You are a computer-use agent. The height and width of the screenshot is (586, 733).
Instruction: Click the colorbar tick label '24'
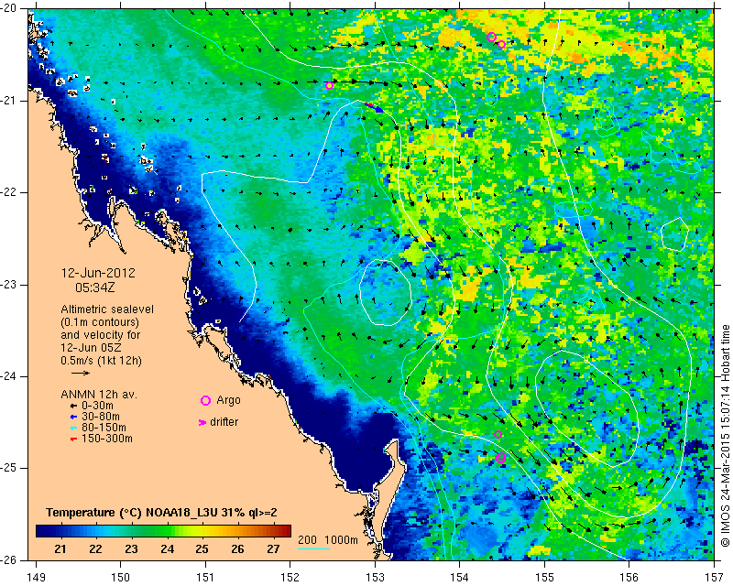(x=167, y=549)
